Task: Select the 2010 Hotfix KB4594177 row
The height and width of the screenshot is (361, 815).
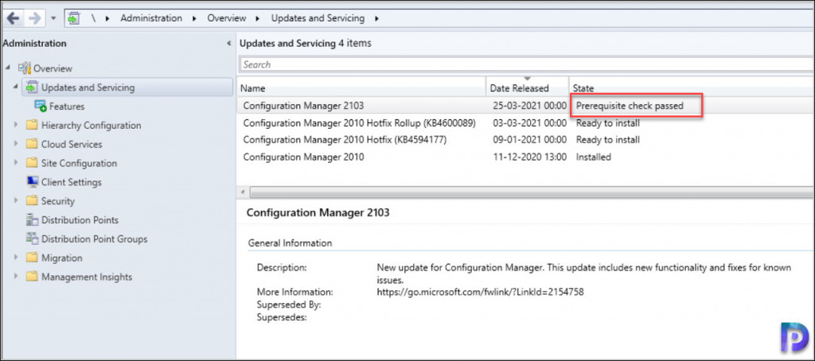Action: pos(526,140)
